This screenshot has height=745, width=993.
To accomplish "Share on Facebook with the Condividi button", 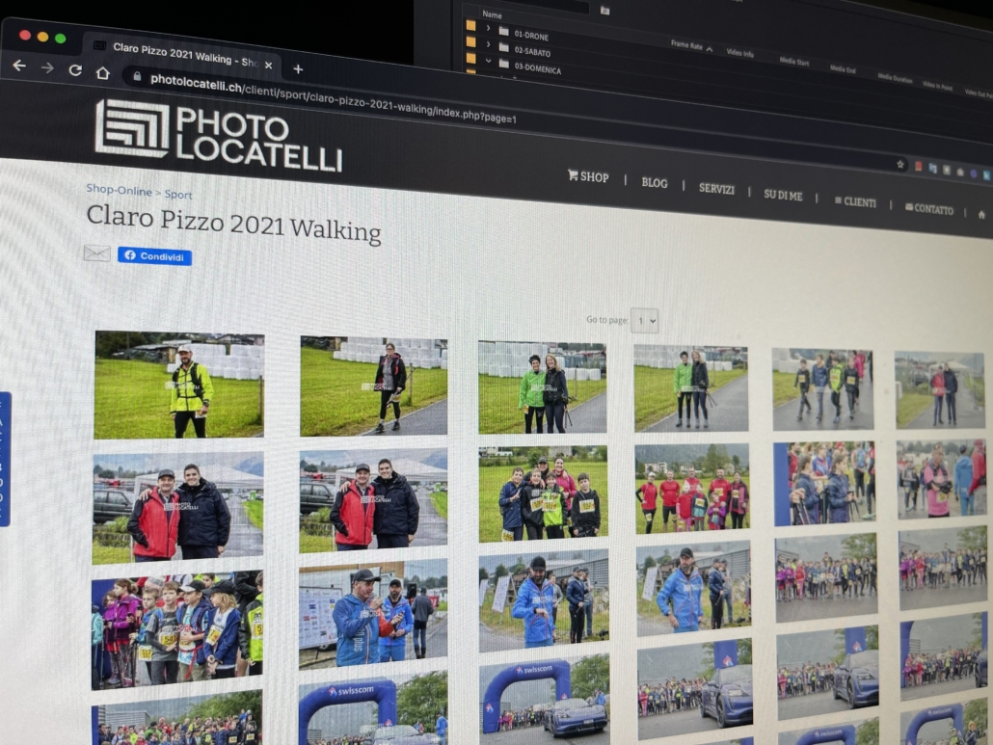I will 154,255.
